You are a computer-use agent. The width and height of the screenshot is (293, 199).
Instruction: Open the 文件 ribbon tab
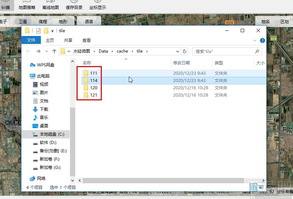coord(31,40)
